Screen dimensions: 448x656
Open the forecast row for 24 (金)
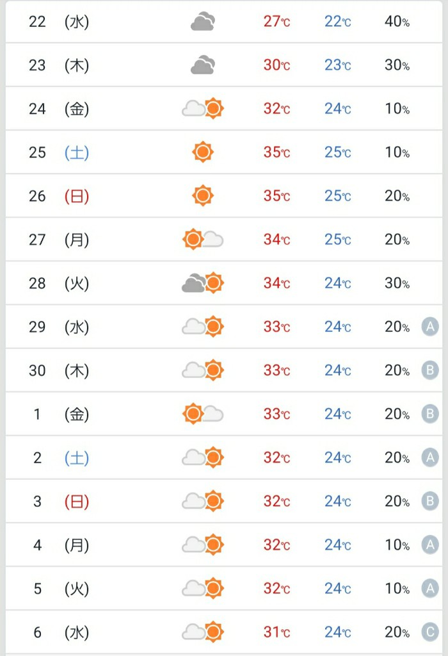point(224,108)
